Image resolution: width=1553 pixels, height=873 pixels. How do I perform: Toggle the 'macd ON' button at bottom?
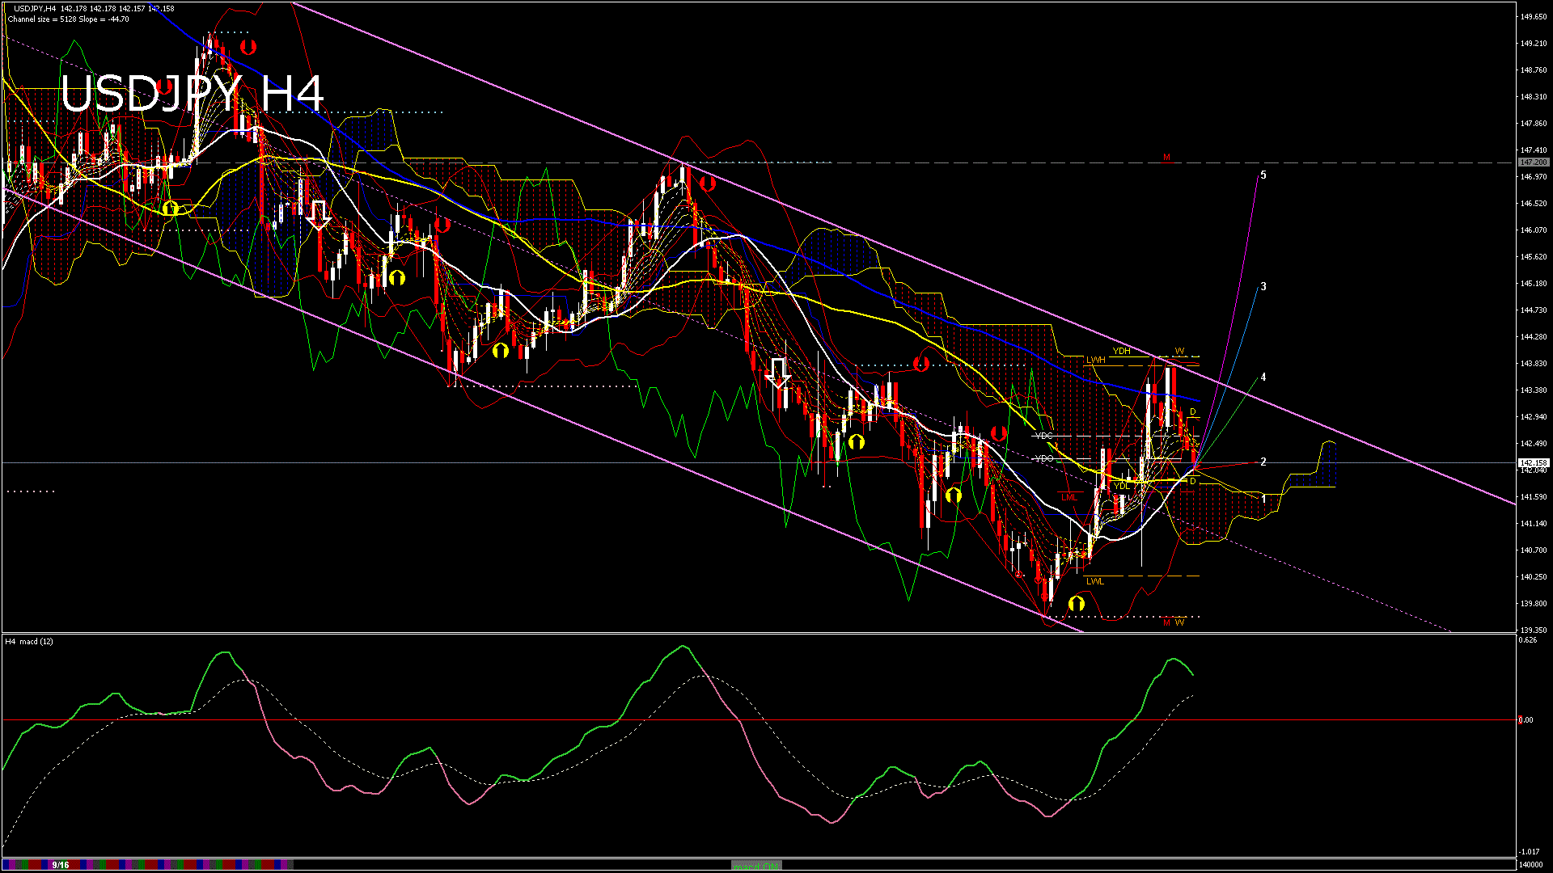[x=756, y=865]
